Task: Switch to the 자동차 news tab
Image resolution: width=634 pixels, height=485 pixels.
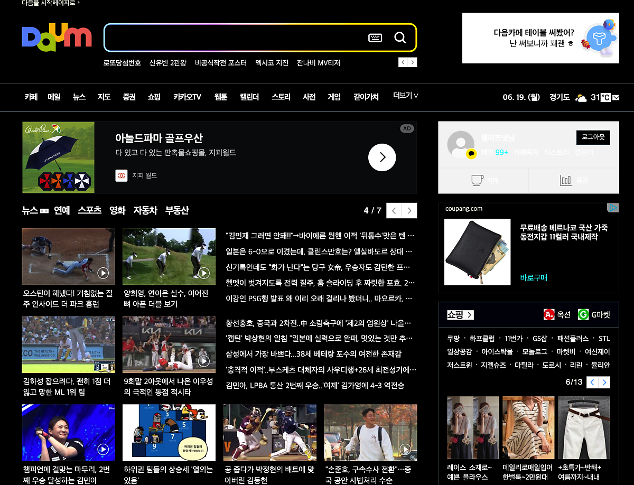Action: [145, 210]
